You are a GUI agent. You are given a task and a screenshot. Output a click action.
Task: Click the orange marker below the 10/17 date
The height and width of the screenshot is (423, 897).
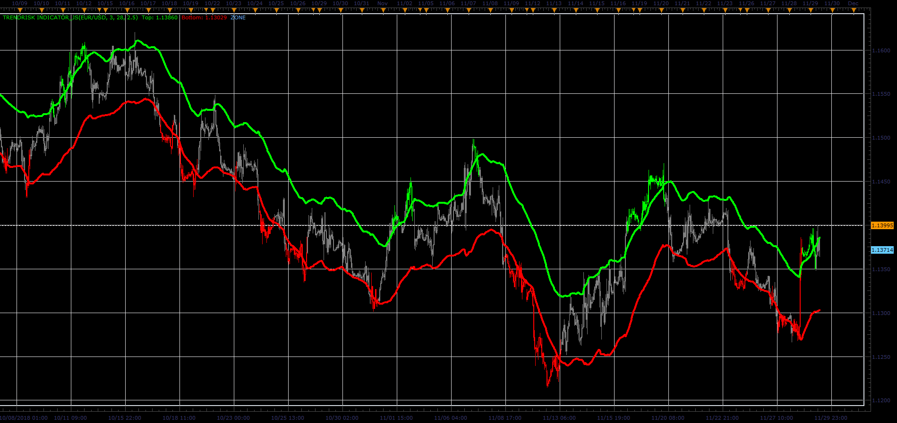click(148, 10)
